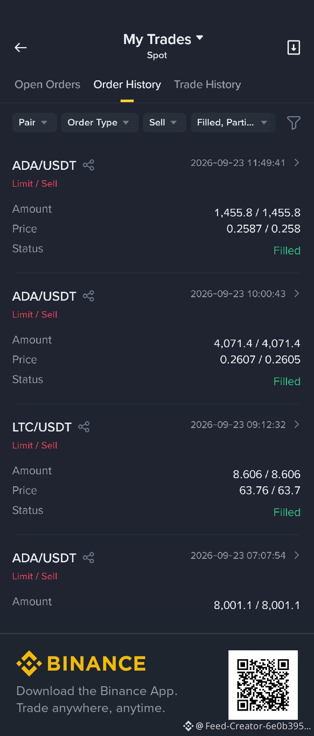This screenshot has height=736, width=314.
Task: Share the LTC/USDT order
Action: (84, 427)
